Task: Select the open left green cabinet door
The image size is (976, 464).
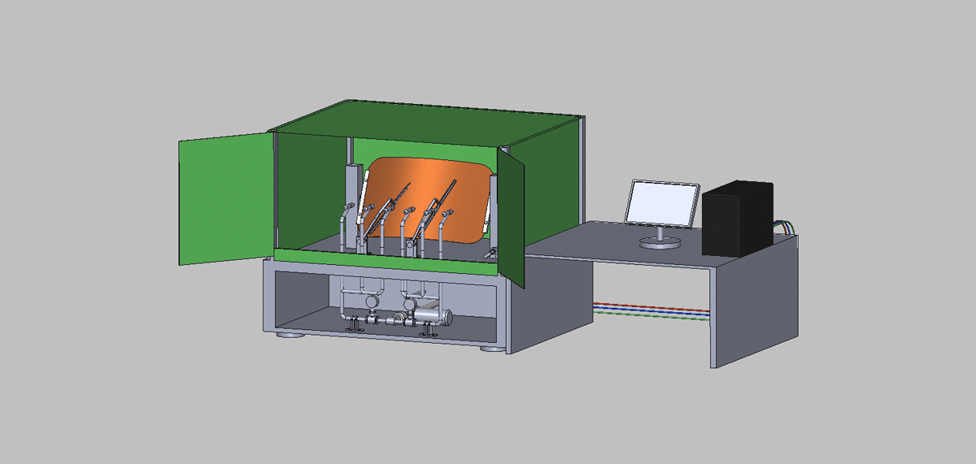Action: [228, 199]
